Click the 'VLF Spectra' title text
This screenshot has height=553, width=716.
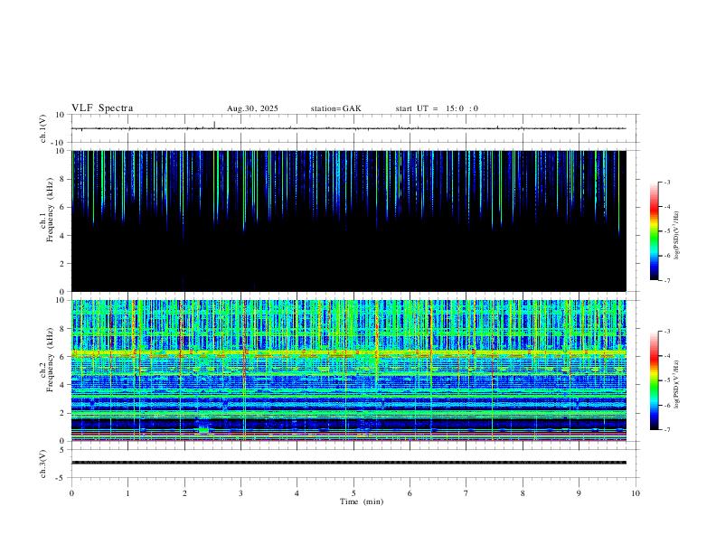pos(102,108)
